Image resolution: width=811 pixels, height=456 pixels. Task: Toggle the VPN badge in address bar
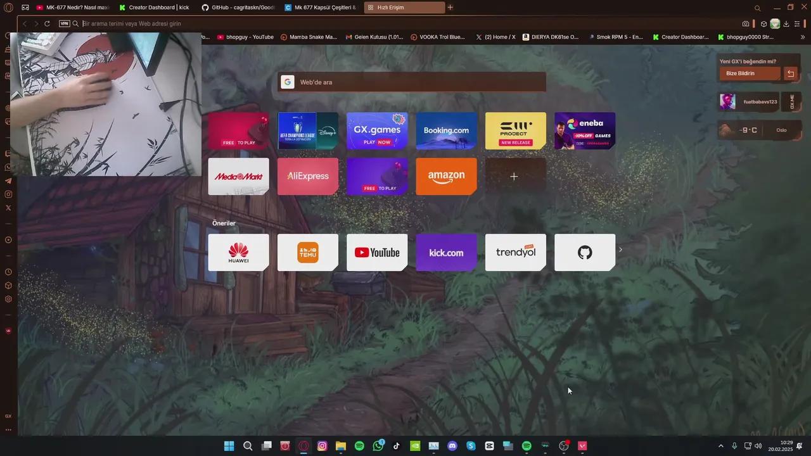tap(64, 23)
